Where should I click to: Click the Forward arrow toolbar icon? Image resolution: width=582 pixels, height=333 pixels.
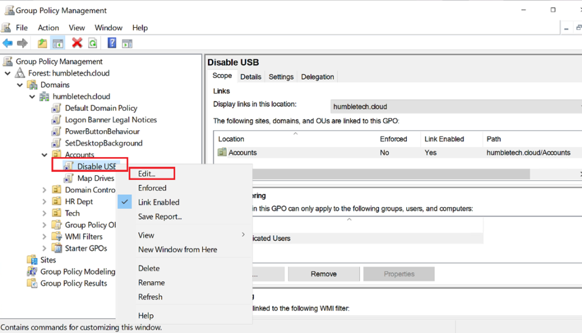pos(22,43)
